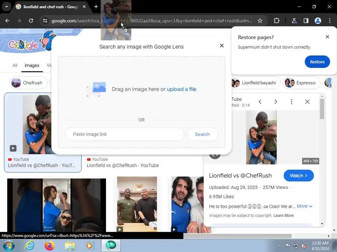Open the Action Center flag icon
The width and height of the screenshot is (337, 252).
point(288,245)
